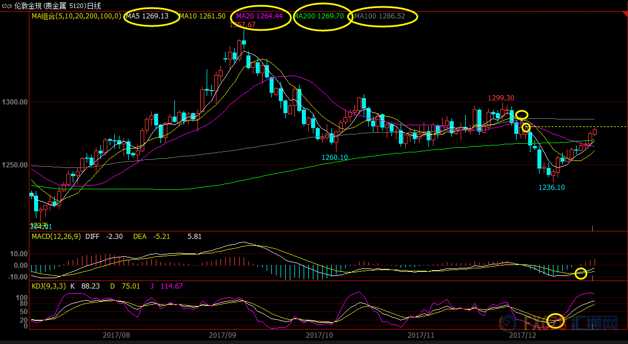Click the yellow circle at the MA100 line start
This screenshot has width=628, height=344.
(521, 115)
